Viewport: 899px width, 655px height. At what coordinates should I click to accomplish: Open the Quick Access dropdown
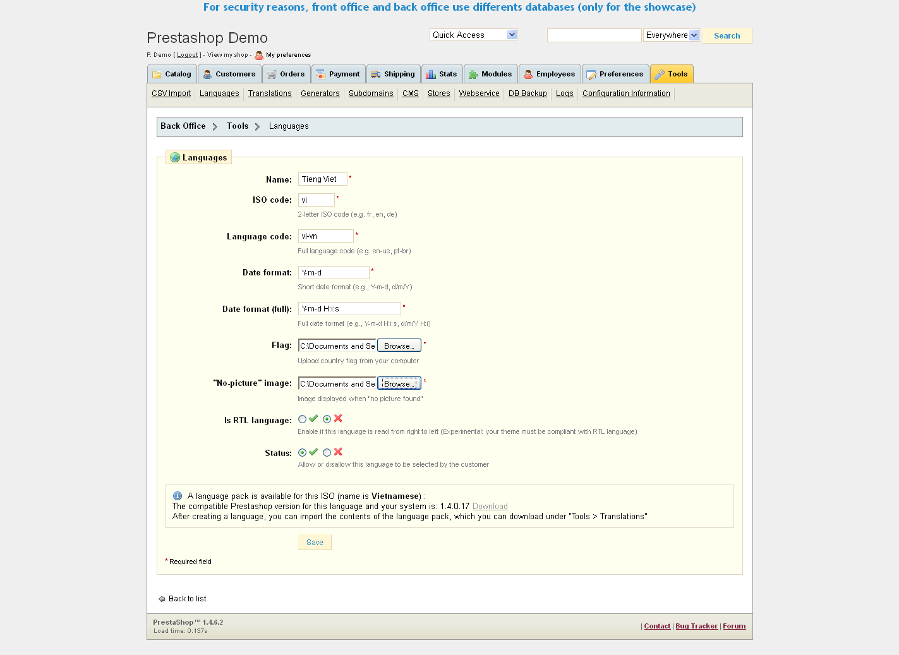tap(474, 35)
